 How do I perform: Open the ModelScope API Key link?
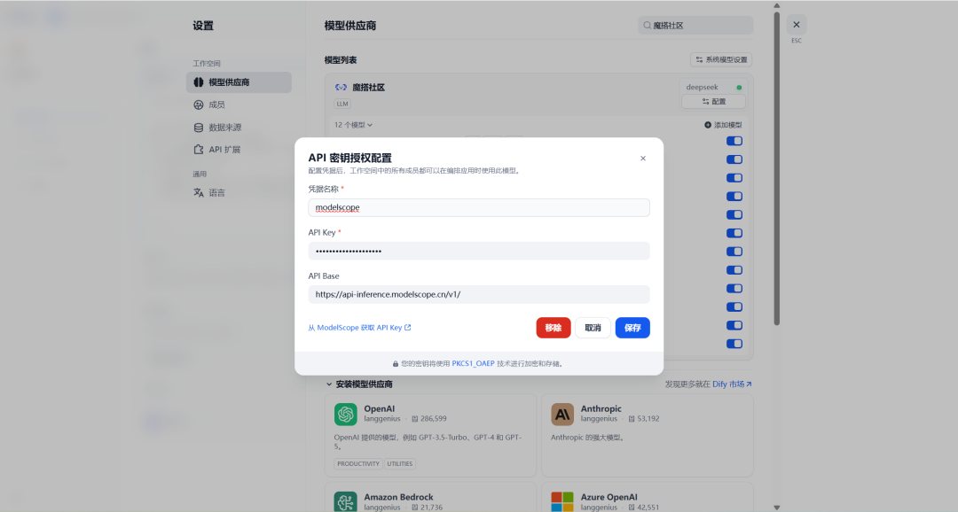[359, 328]
